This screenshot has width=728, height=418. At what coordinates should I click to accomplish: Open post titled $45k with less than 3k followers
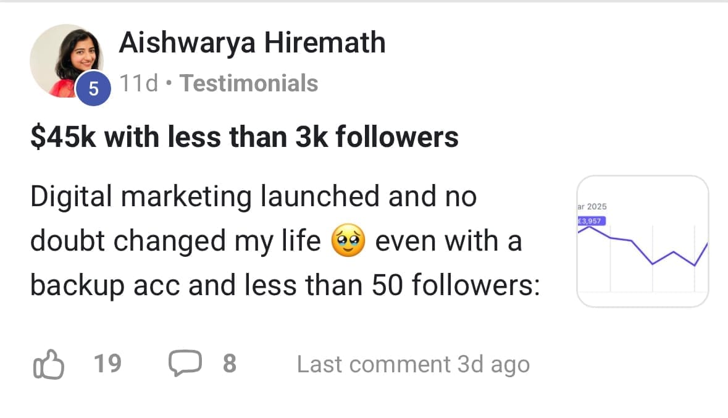245,137
